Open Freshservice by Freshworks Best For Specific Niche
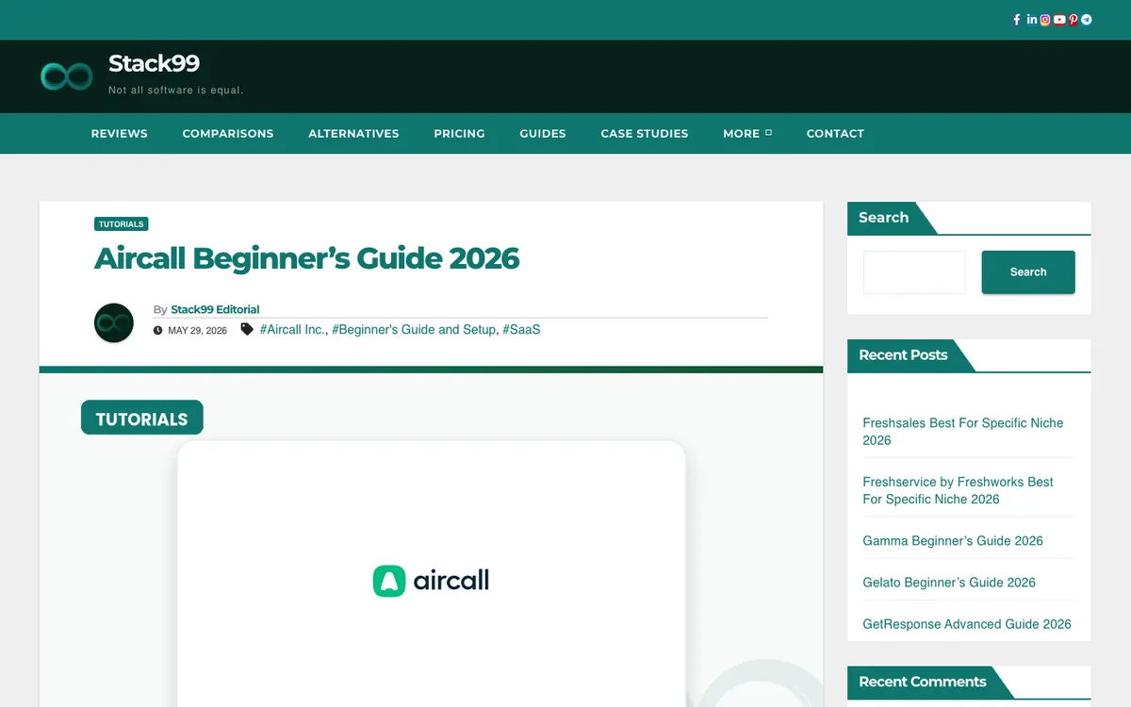This screenshot has width=1131, height=707. point(959,490)
